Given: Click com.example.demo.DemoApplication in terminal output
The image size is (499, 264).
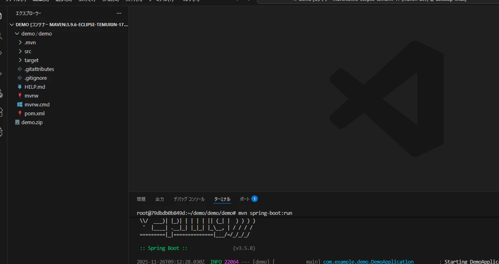Looking at the screenshot, I should pyautogui.click(x=368, y=262).
